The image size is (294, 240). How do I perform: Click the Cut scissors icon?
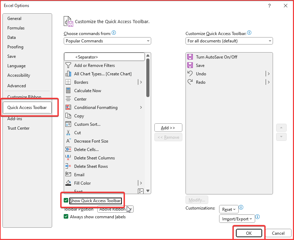point(68,133)
